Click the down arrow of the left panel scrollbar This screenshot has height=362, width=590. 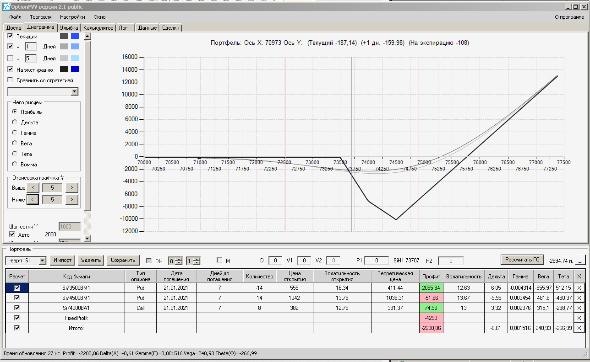[x=88, y=238]
